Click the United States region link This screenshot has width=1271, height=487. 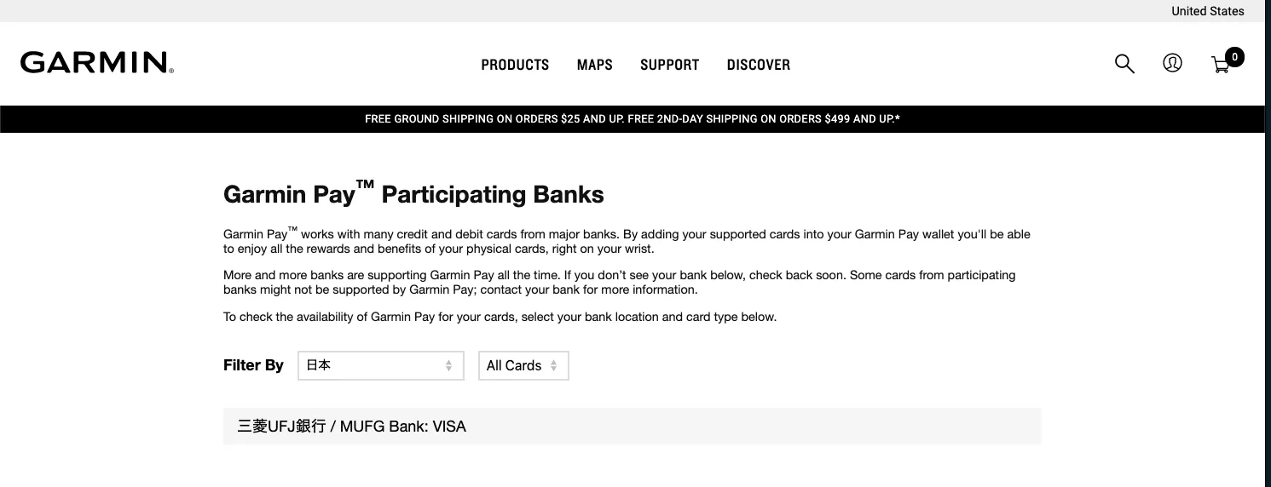(x=1207, y=11)
